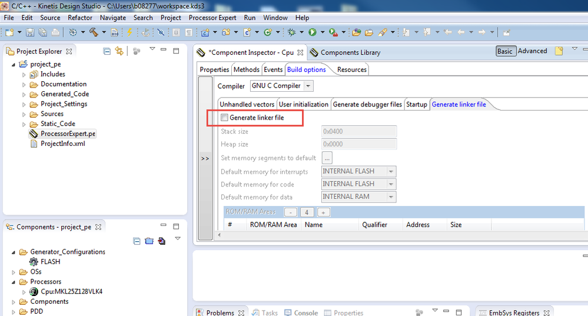The image size is (588, 316).
Task: Click the minus button for ROM/RAM Areas
Action: coord(291,212)
